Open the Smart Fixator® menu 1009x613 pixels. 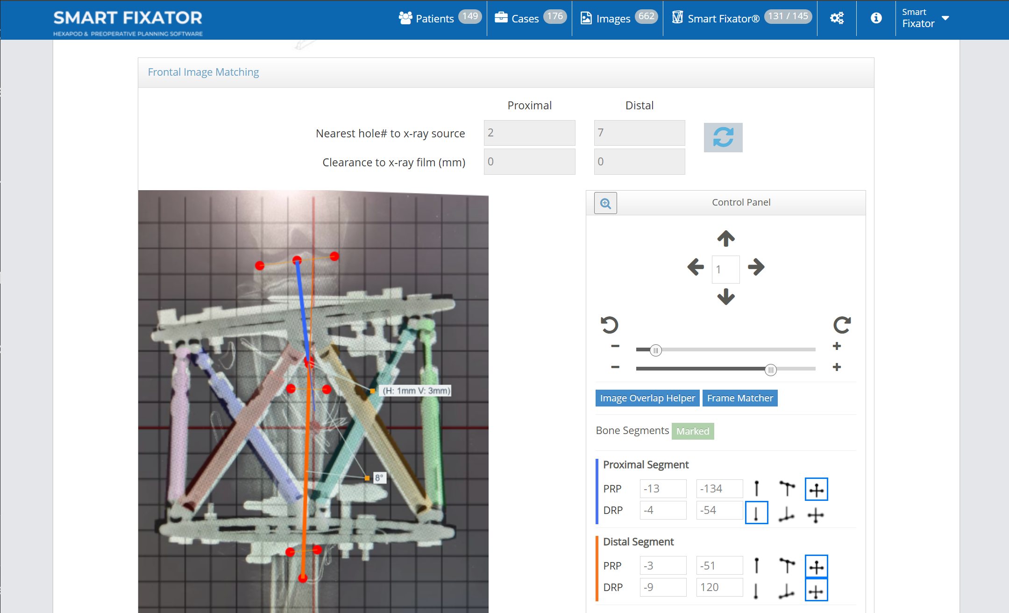pos(742,18)
